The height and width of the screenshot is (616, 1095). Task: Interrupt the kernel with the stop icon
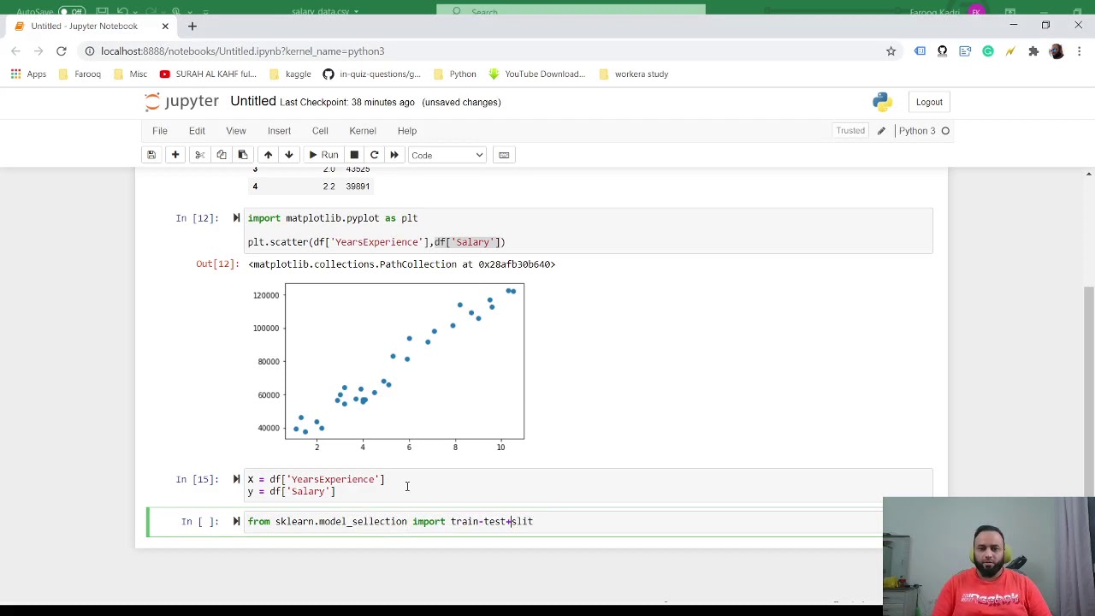point(354,155)
